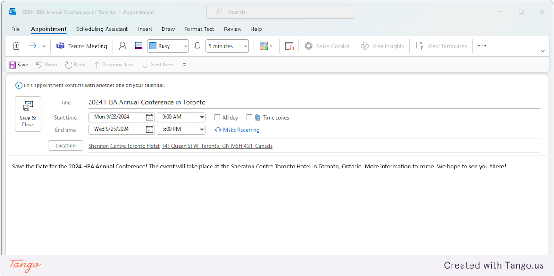Click Make Recurring link
Viewport: 554px width, 276px height.
click(237, 130)
